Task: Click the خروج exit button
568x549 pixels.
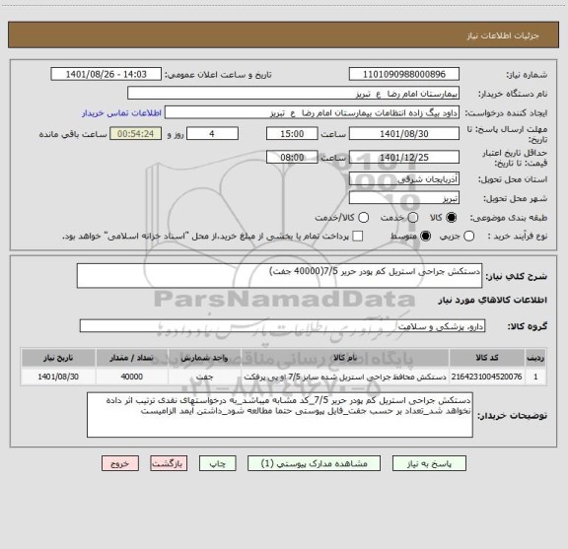Action: tap(120, 463)
